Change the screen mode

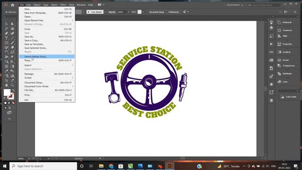9,112
